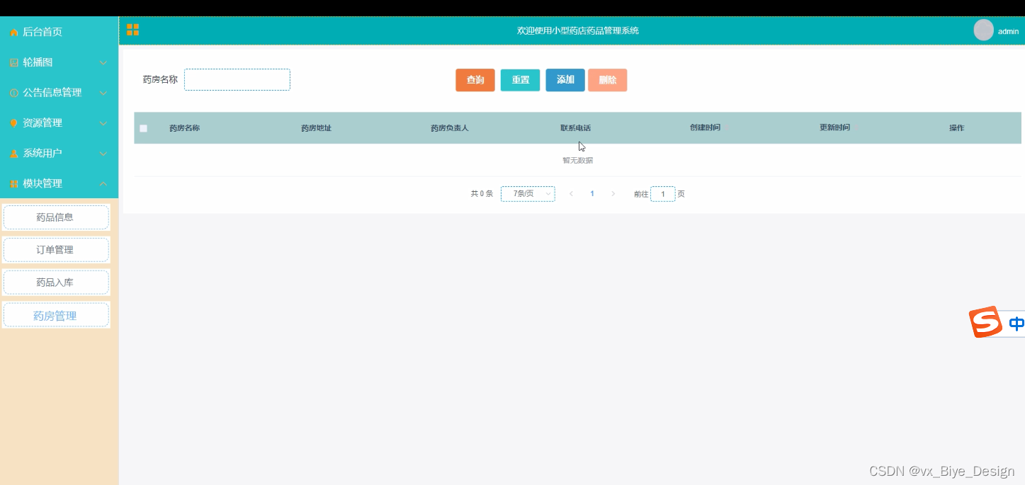Open the 7条/页 page size dropdown
Viewport: 1025px width, 485px height.
pos(528,194)
